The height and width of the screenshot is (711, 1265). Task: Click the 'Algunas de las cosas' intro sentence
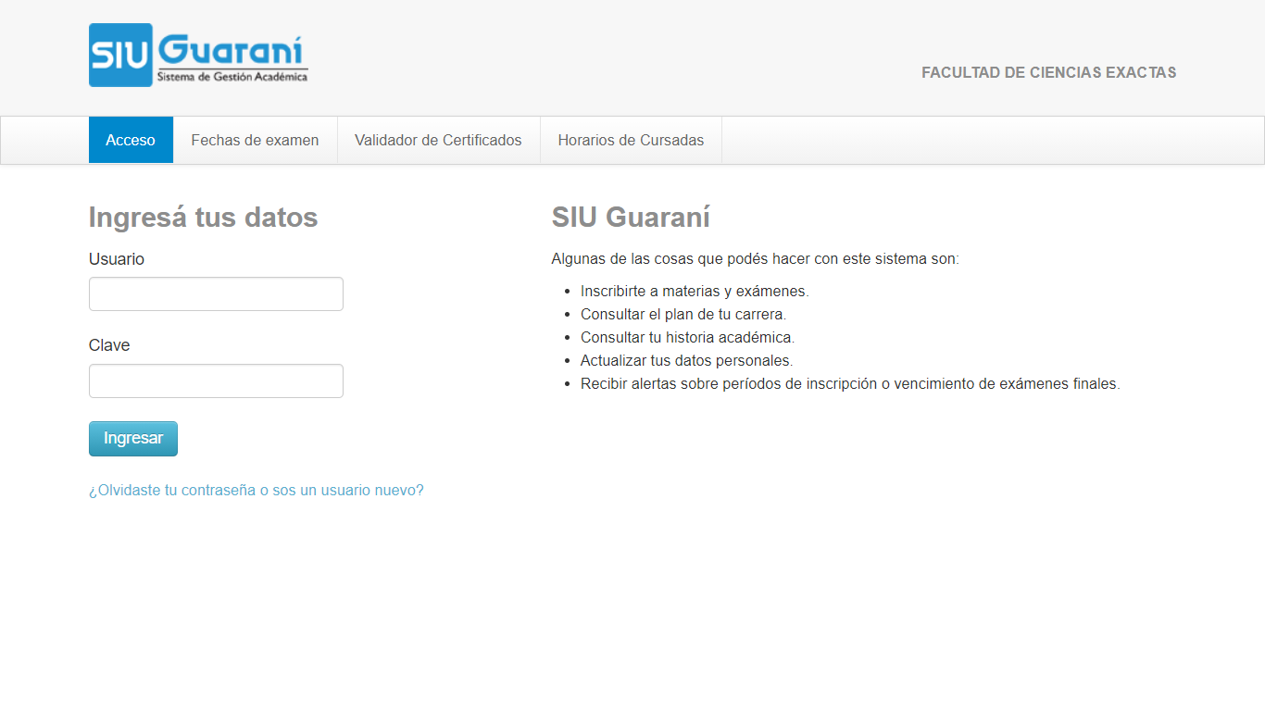[x=756, y=259]
